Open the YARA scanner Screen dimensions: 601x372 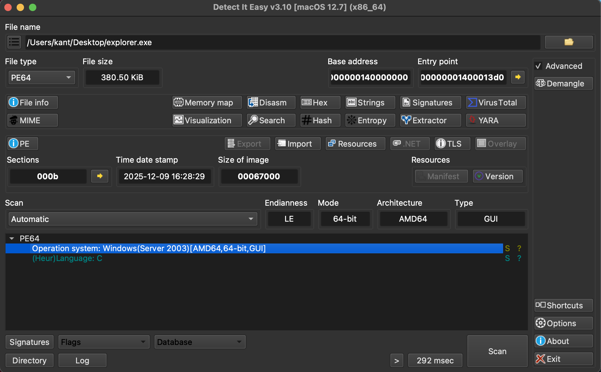(496, 120)
